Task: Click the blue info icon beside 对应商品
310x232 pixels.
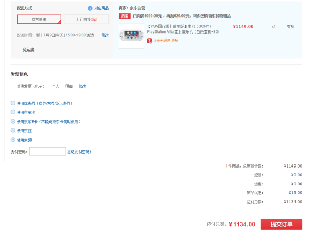Action: 90,8
